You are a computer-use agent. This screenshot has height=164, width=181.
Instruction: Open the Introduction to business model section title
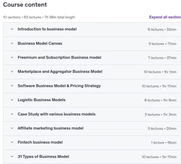47,29
